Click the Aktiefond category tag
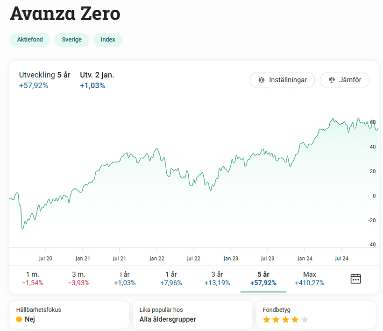Image resolution: width=383 pixels, height=331 pixels. tap(30, 40)
